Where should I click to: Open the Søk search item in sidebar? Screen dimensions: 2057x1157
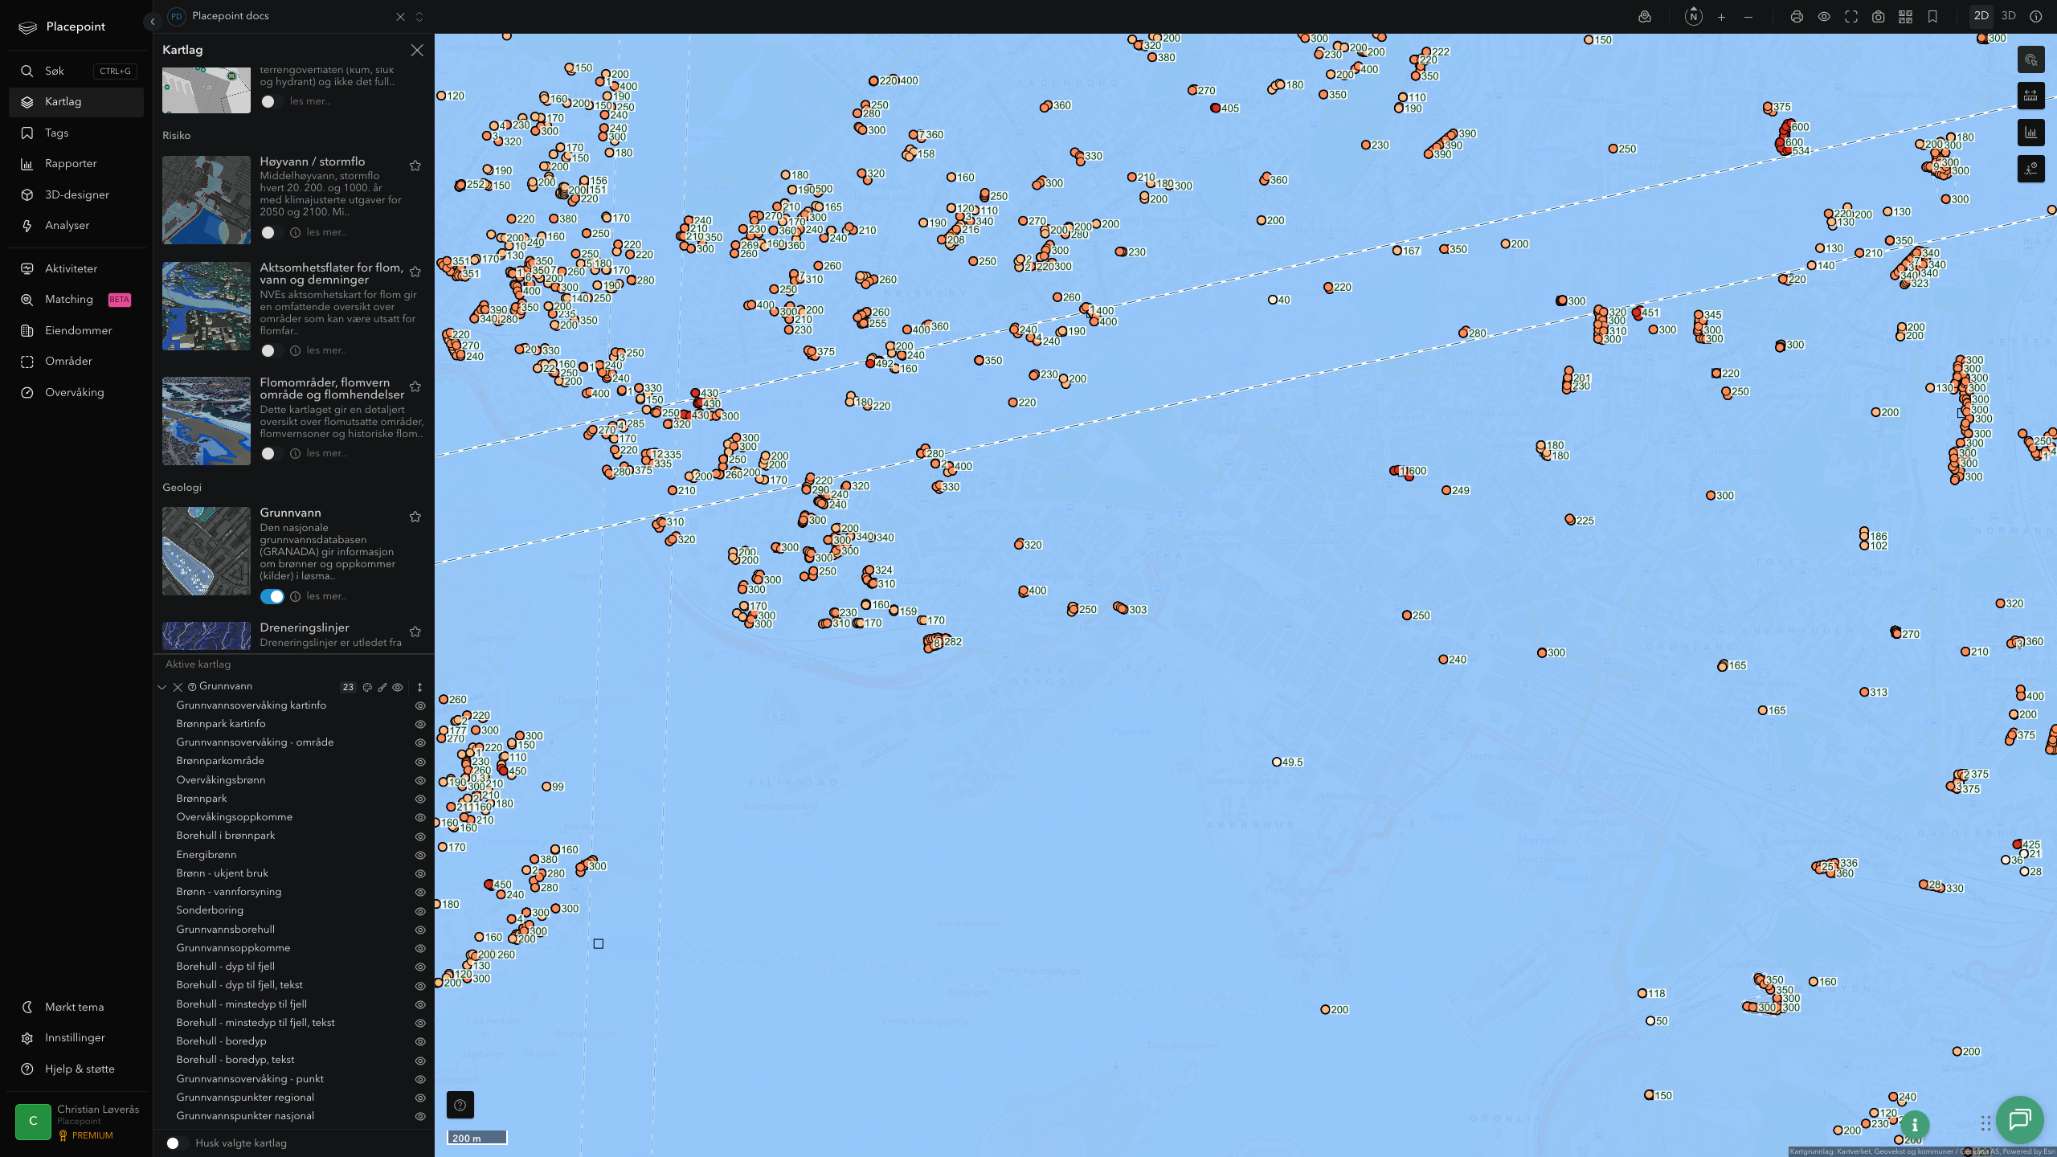(76, 71)
